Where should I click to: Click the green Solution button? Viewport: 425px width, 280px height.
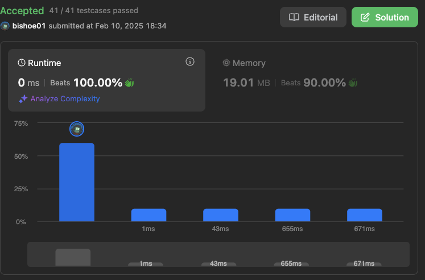tap(385, 17)
